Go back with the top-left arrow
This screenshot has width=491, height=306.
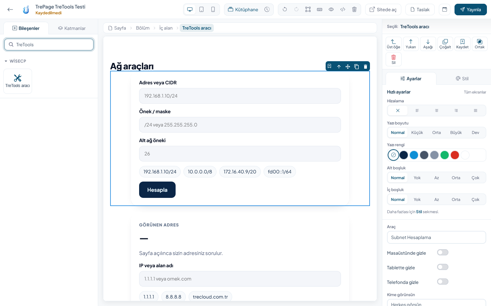pyautogui.click(x=10, y=10)
